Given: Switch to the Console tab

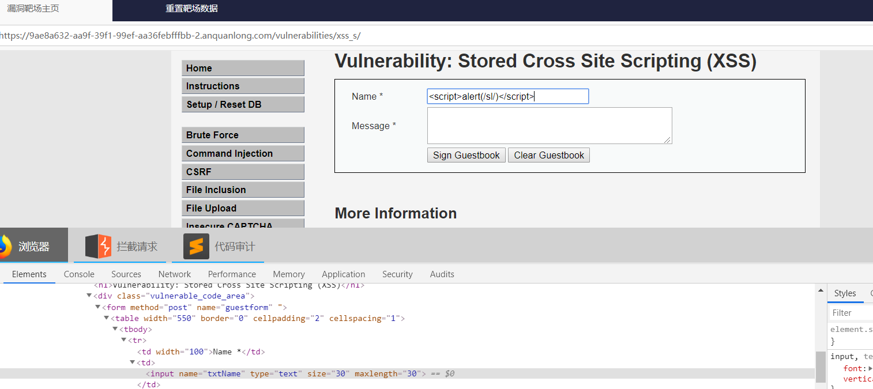Looking at the screenshot, I should click(x=79, y=274).
